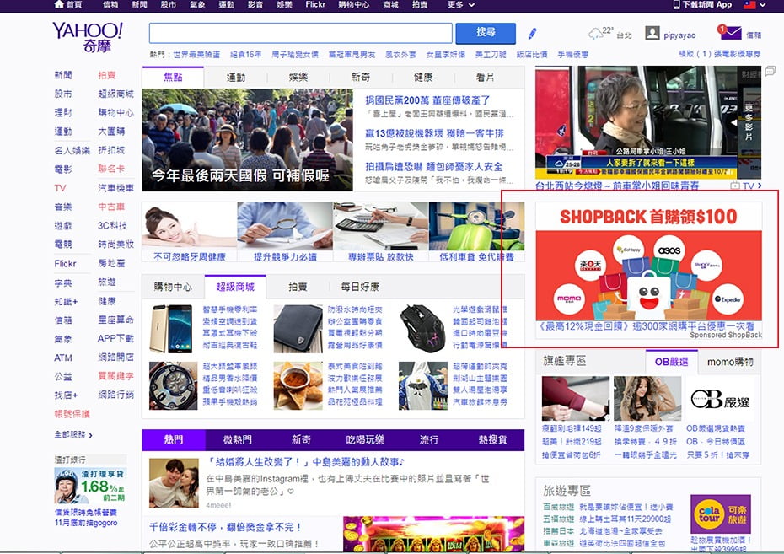Viewport: 784px width, 554px height.
Task: Open 聯名卡 in the sidebar
Action: pyautogui.click(x=111, y=169)
